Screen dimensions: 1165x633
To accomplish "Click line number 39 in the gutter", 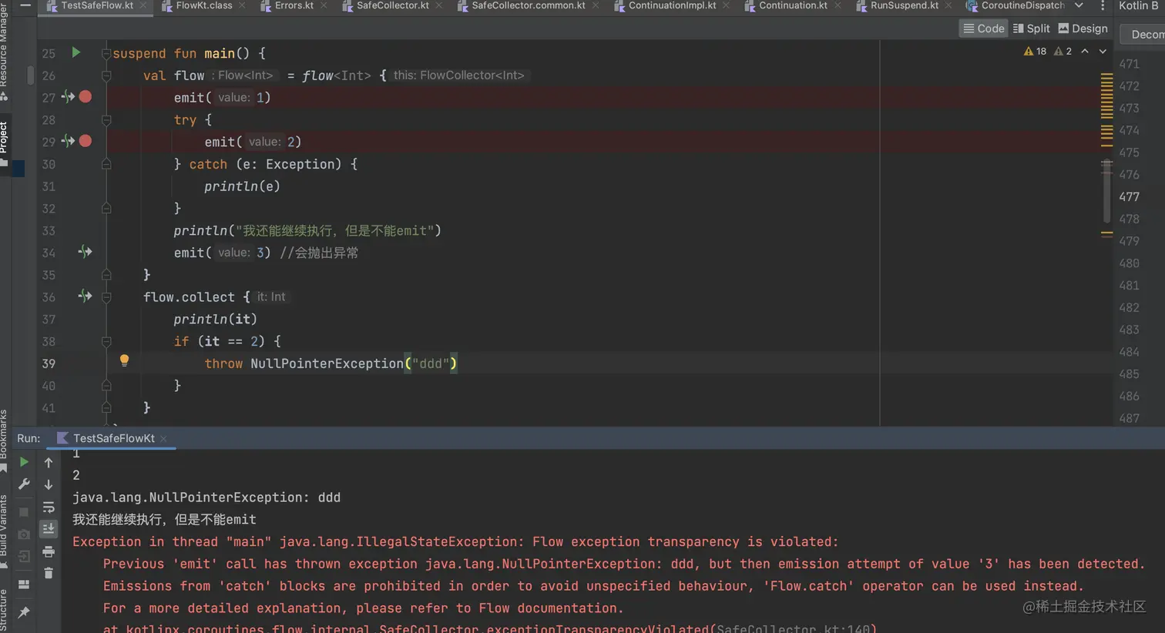I will 49,363.
